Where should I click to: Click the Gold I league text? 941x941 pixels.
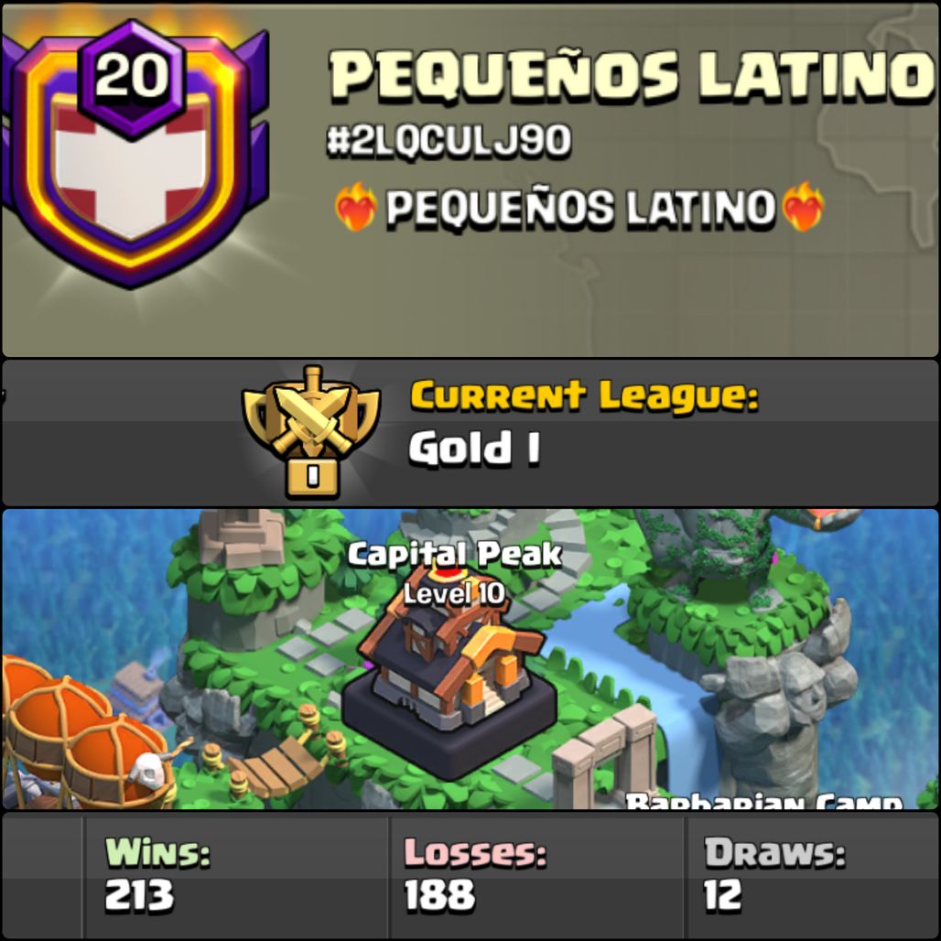474,448
